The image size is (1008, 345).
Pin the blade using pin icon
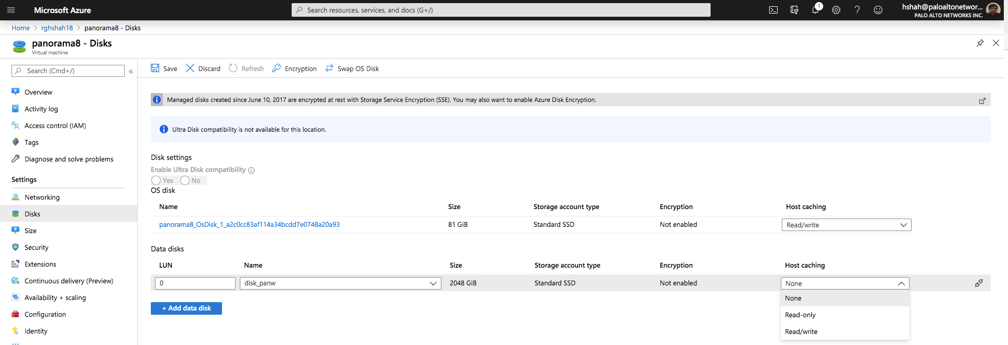(980, 43)
